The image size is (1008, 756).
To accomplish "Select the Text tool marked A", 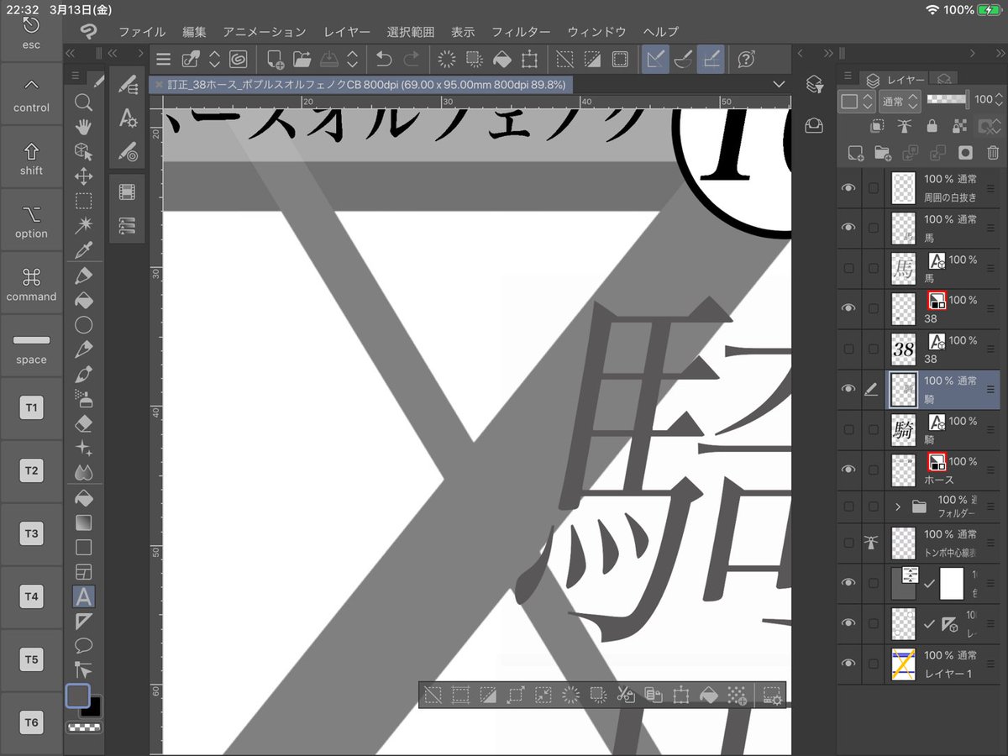I will (83, 596).
